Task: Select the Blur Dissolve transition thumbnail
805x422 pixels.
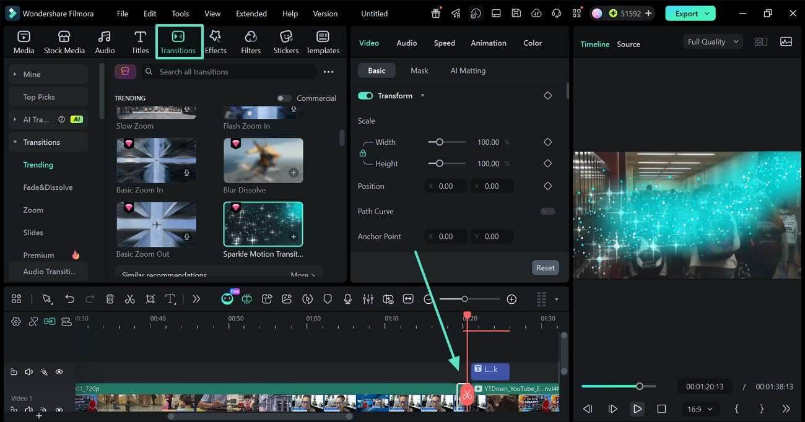Action: tap(263, 160)
